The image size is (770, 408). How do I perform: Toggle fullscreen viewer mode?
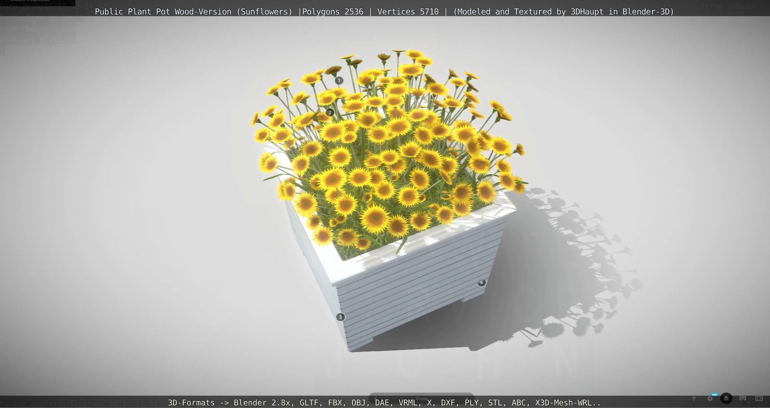pyautogui.click(x=759, y=399)
